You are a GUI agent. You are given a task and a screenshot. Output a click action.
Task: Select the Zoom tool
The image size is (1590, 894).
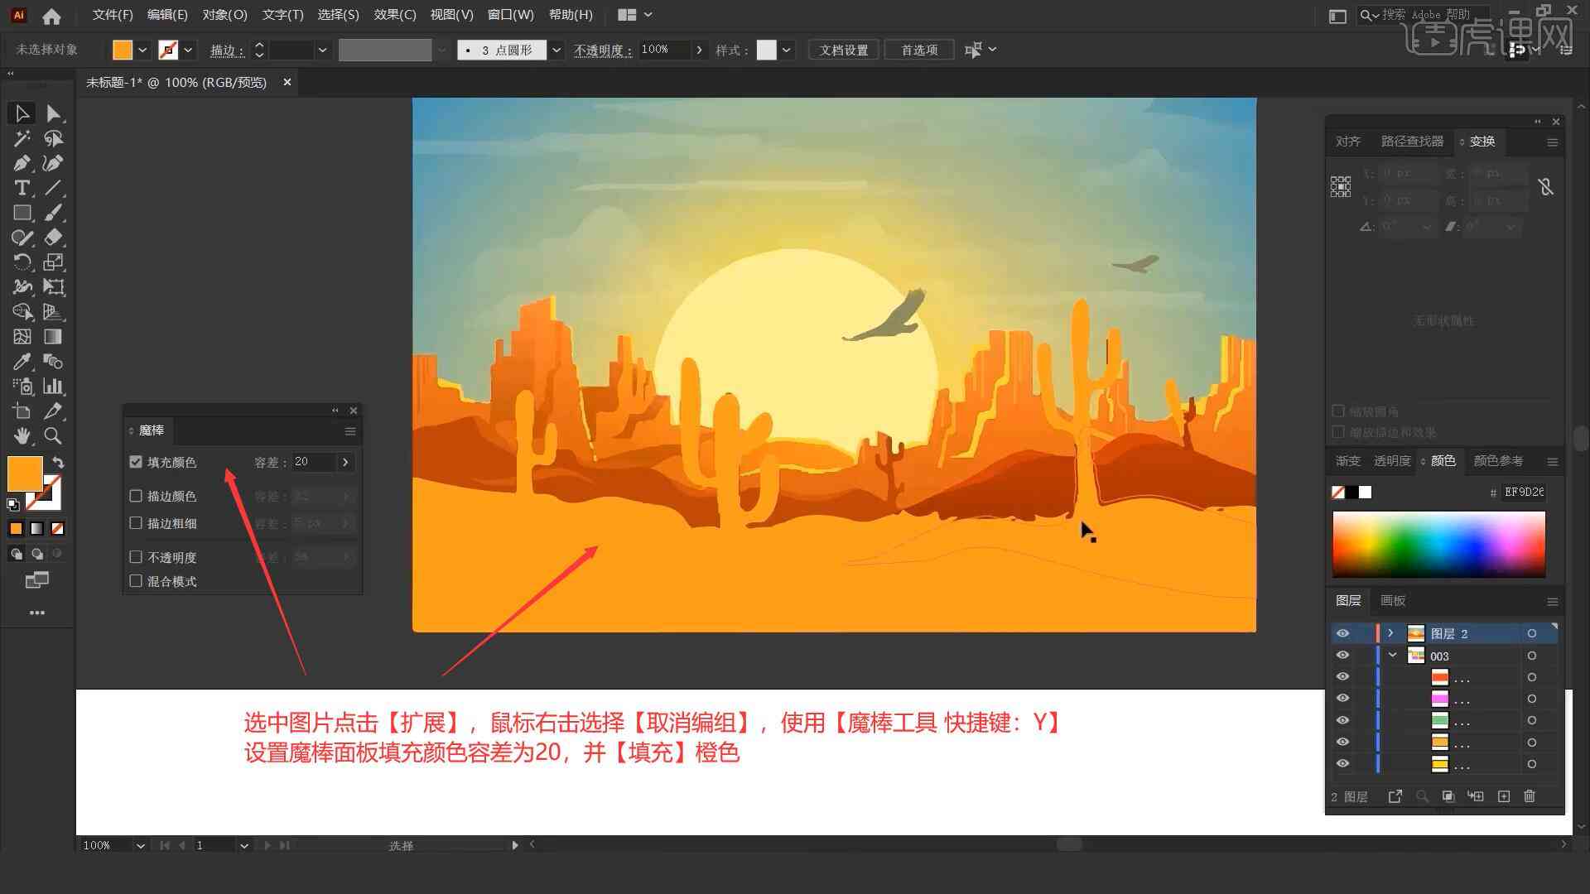pyautogui.click(x=52, y=436)
